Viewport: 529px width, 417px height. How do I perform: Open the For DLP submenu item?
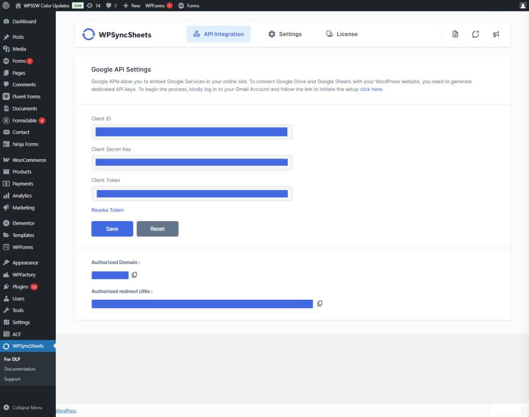click(12, 359)
